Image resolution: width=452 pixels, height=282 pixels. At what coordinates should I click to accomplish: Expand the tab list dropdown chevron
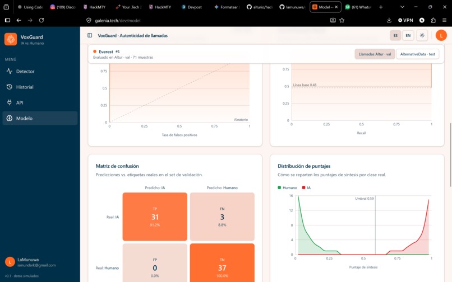tap(402, 7)
